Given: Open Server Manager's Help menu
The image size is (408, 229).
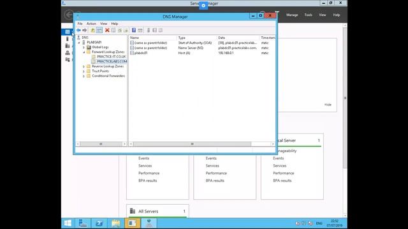Looking at the screenshot, I should click(x=336, y=15).
